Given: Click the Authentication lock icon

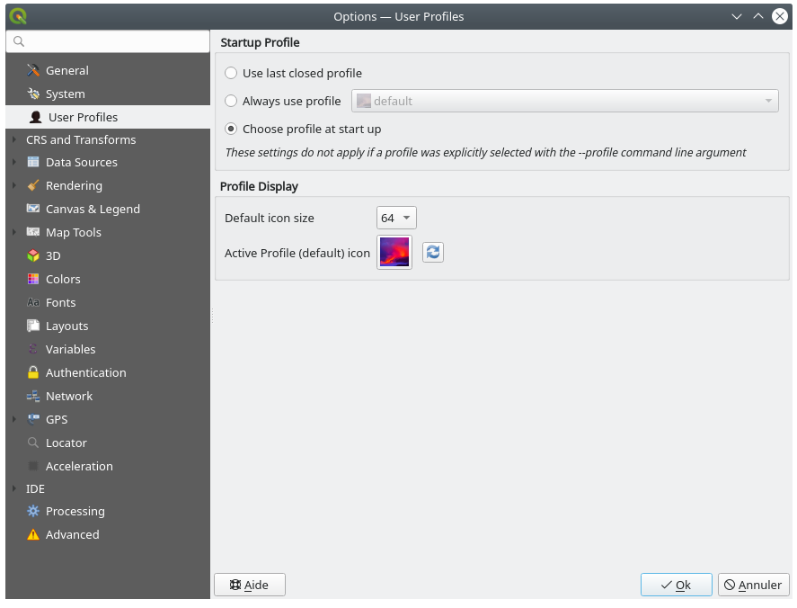Looking at the screenshot, I should pyautogui.click(x=31, y=372).
